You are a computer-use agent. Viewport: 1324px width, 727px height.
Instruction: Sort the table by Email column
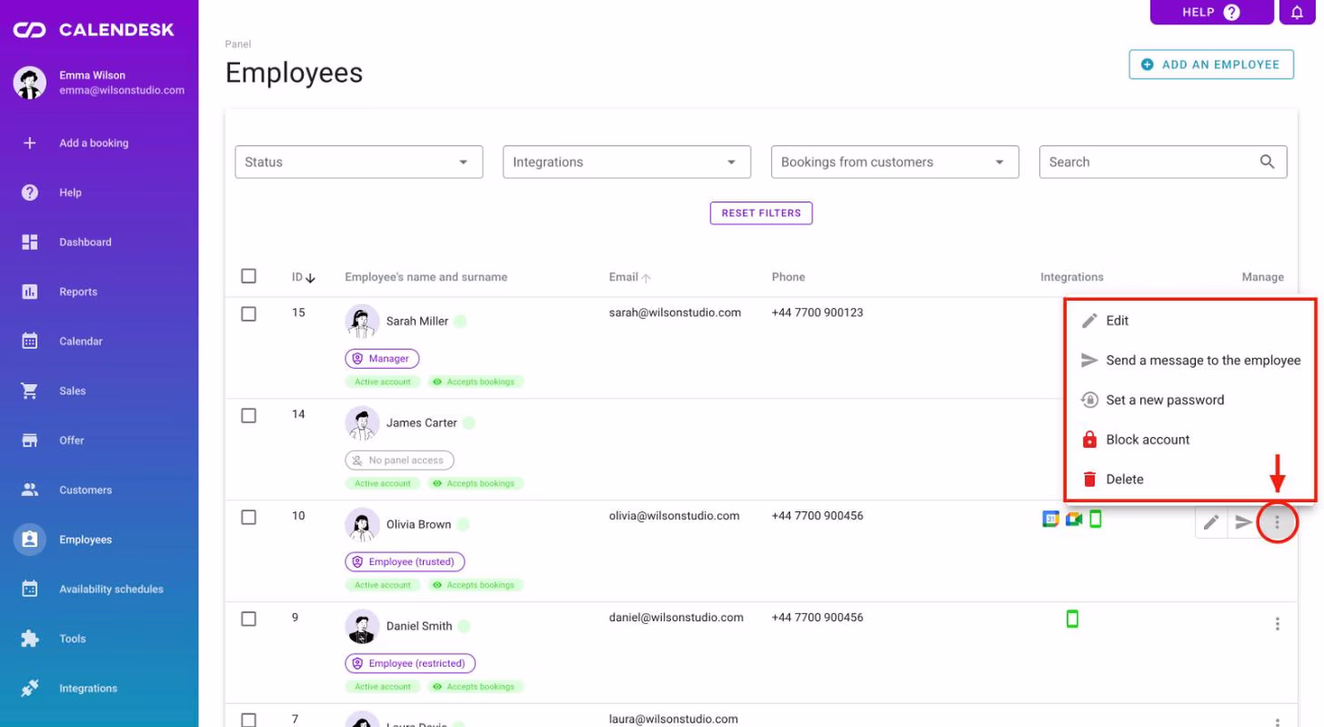(x=630, y=278)
